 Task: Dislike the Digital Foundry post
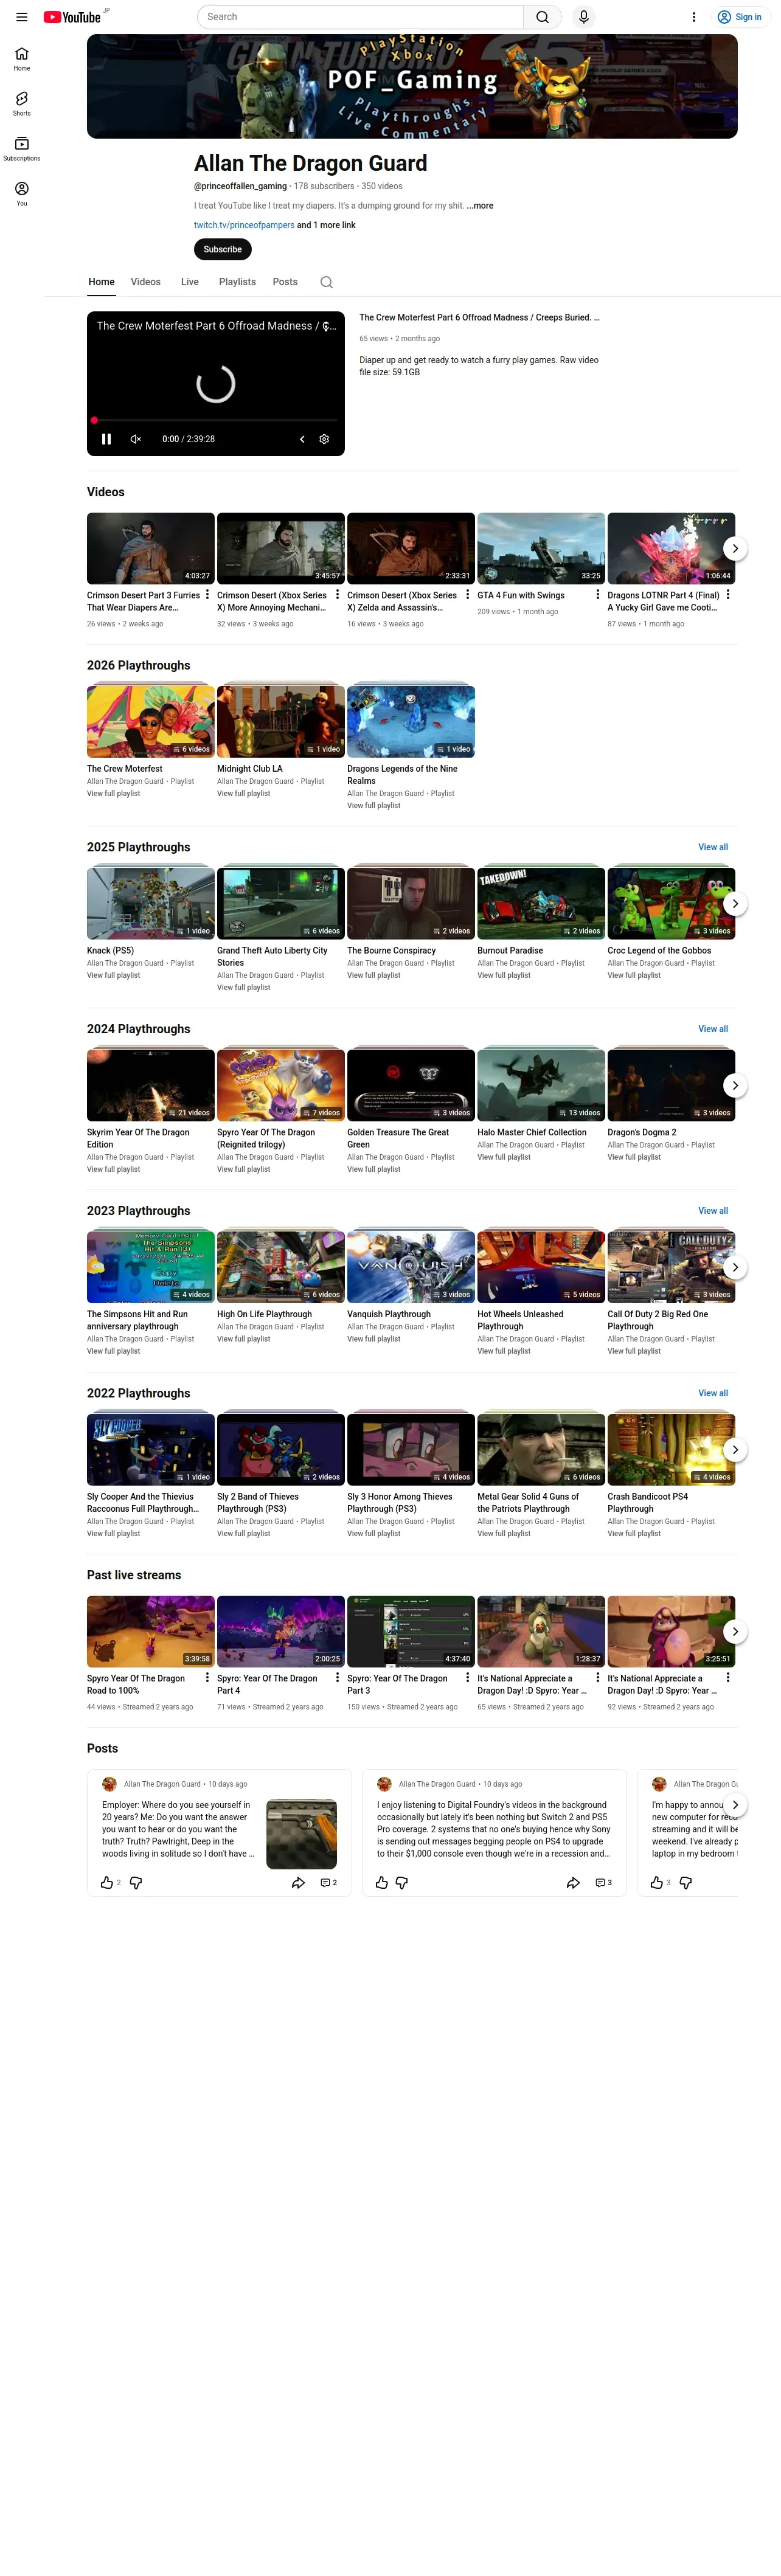(x=402, y=1883)
